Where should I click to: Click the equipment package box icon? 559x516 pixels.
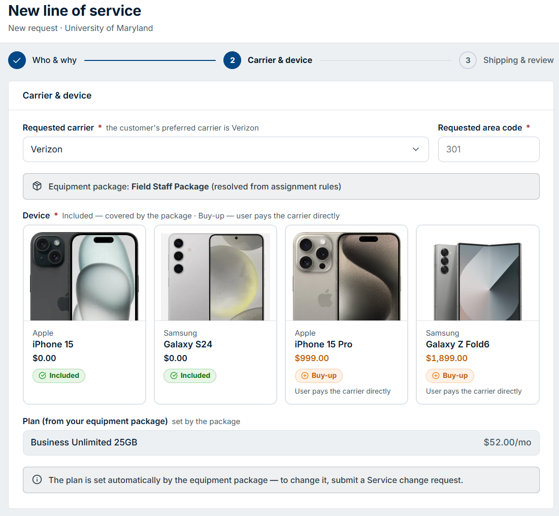click(37, 186)
